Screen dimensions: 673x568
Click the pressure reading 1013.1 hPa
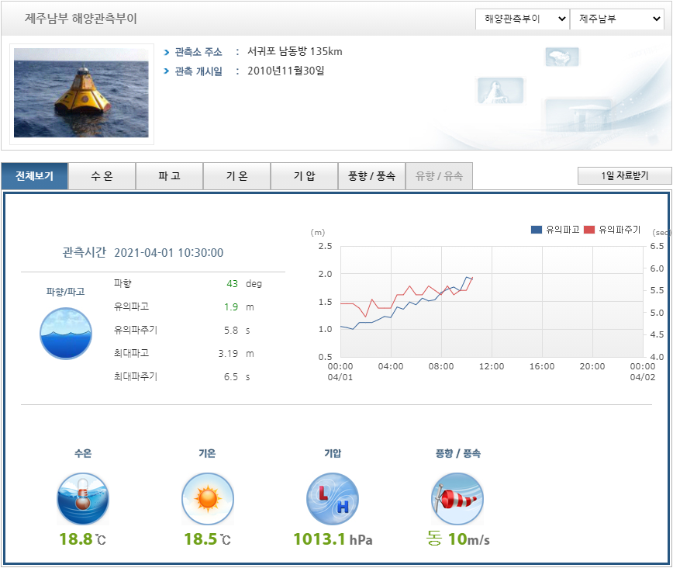point(333,539)
